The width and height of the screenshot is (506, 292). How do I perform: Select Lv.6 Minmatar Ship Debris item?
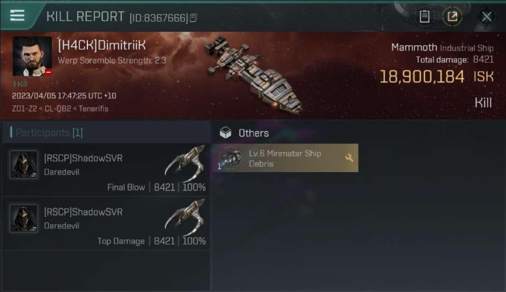285,158
